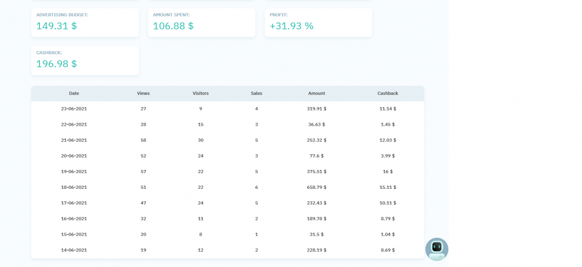Viewport: 582px width, 267px height.
Task: Select the Advertising Budget card
Action: [85, 22]
